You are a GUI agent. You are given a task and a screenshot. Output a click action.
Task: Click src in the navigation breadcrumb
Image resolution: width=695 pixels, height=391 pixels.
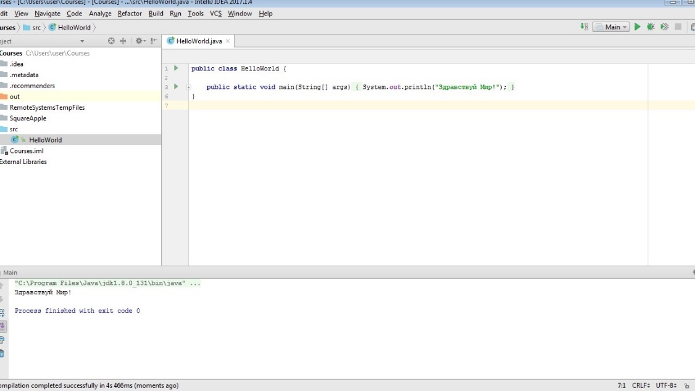[36, 27]
